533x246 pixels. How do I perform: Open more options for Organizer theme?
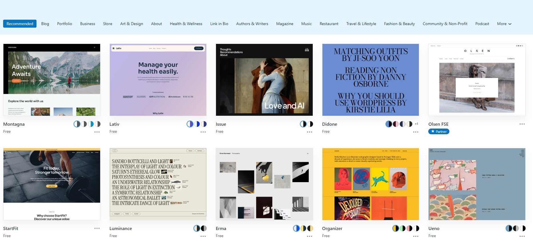(x=416, y=236)
